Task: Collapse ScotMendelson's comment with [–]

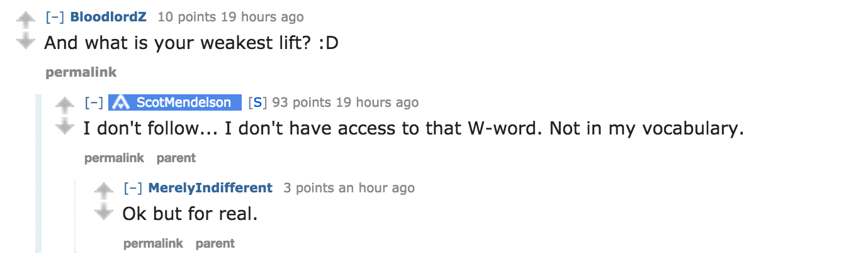Action: pyautogui.click(x=94, y=102)
